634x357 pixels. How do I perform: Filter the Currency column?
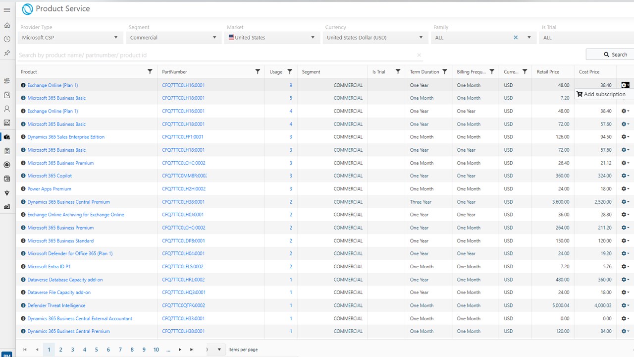[525, 72]
